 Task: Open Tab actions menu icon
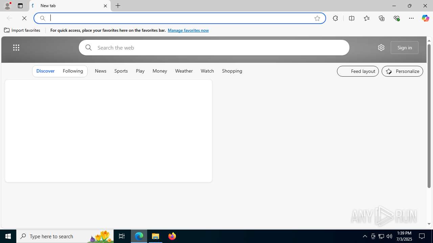20,6
